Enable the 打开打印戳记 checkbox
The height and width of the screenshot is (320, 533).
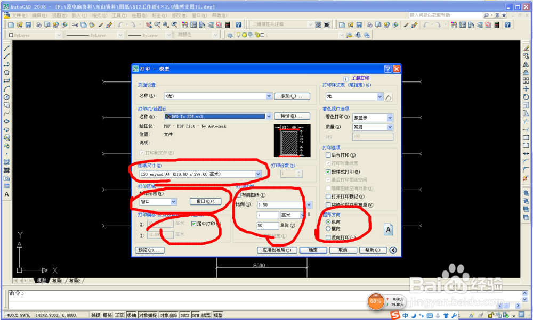click(x=328, y=196)
